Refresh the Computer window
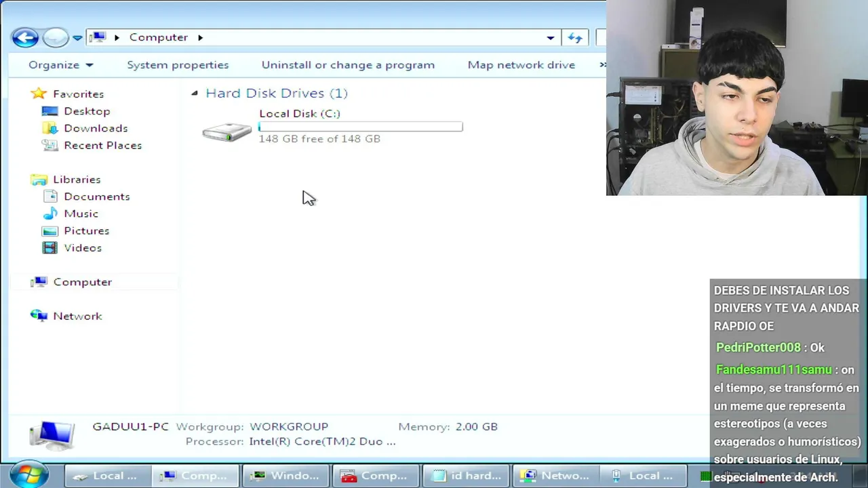The height and width of the screenshot is (488, 868). tap(575, 38)
